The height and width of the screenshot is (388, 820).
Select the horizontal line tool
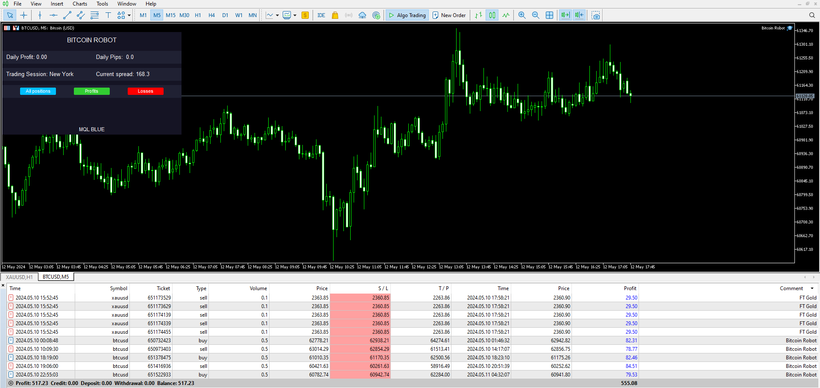coord(53,15)
